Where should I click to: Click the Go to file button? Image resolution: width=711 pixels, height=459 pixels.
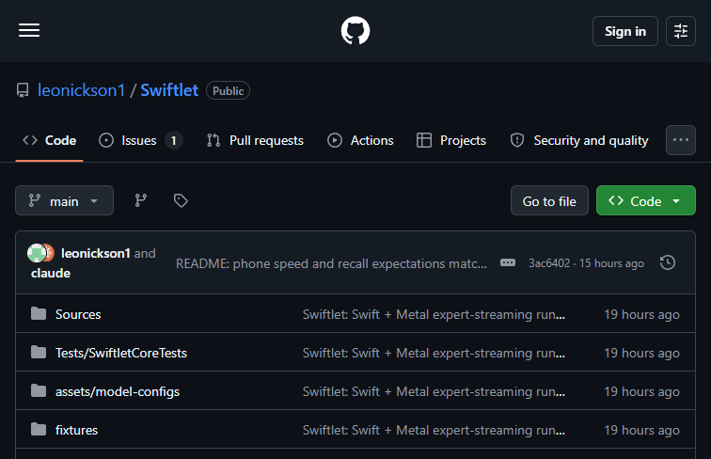pos(549,200)
